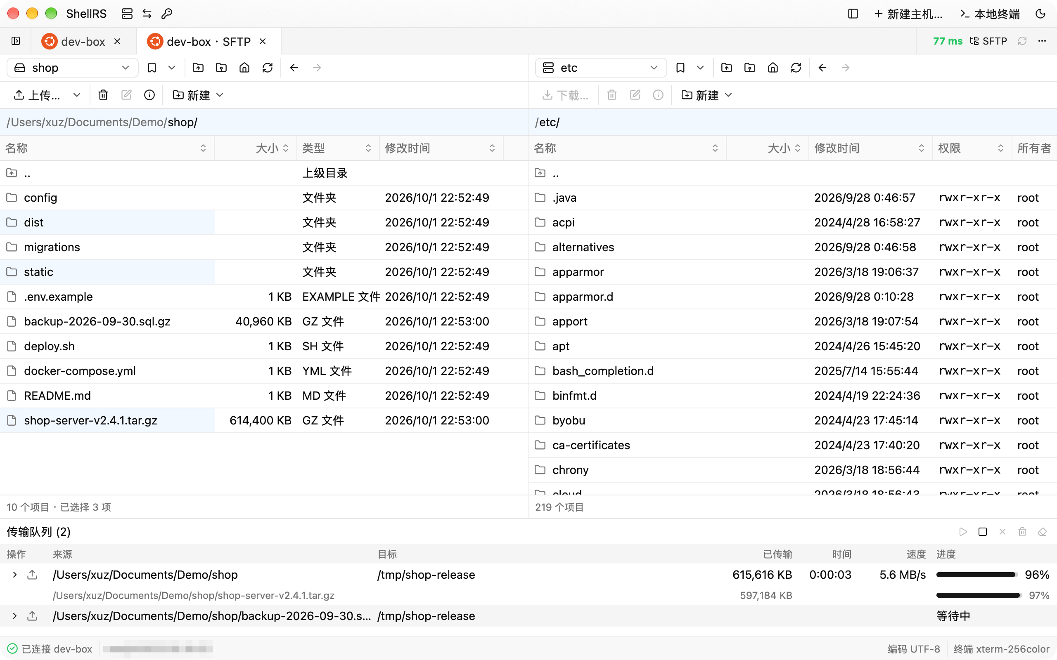The height and width of the screenshot is (660, 1057).
Task: Refresh the remote etc directory
Action: (x=796, y=68)
